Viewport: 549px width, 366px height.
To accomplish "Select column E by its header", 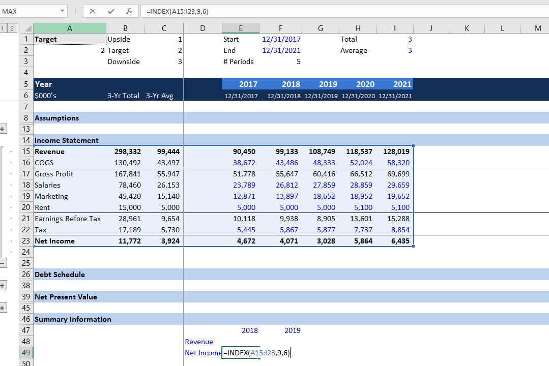I will [241, 28].
